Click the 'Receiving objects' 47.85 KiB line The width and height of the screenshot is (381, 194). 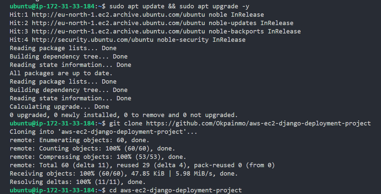coord(124,174)
